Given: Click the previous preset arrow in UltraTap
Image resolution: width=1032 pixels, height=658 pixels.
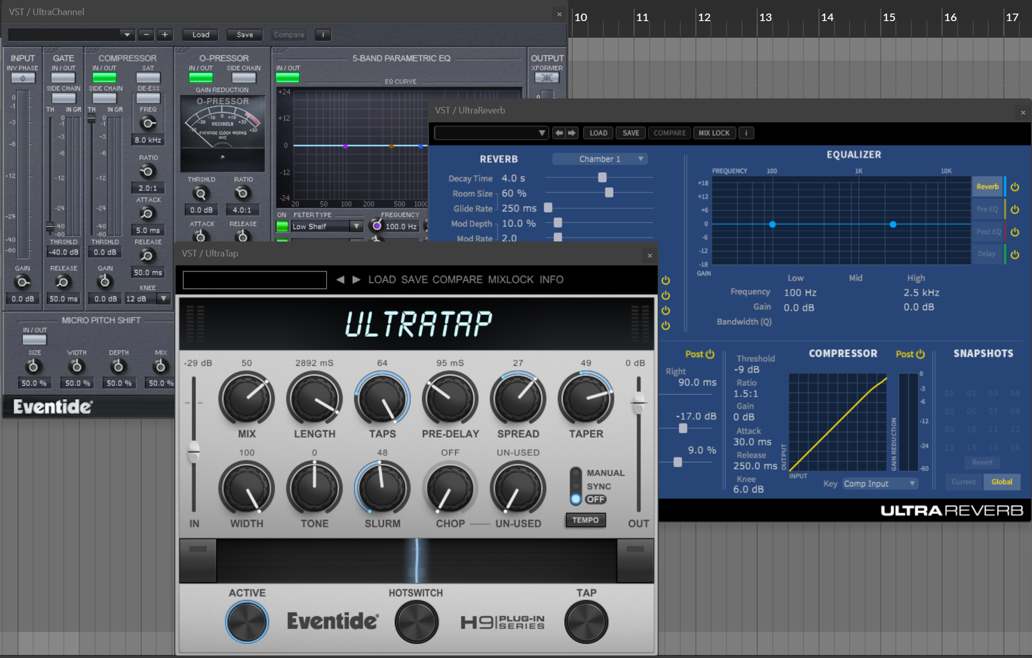Looking at the screenshot, I should click(341, 280).
